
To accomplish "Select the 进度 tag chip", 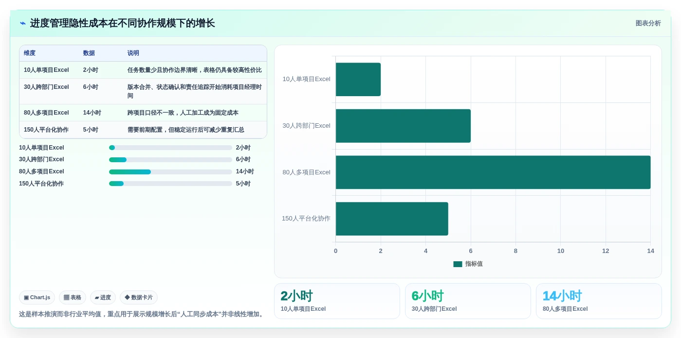I will 103,297.
